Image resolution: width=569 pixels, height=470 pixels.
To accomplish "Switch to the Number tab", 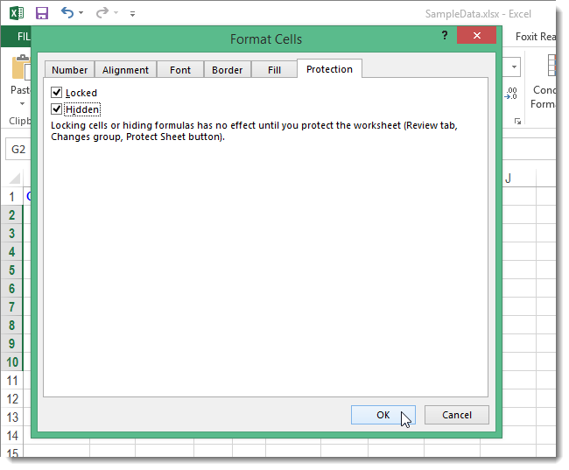I will [69, 70].
